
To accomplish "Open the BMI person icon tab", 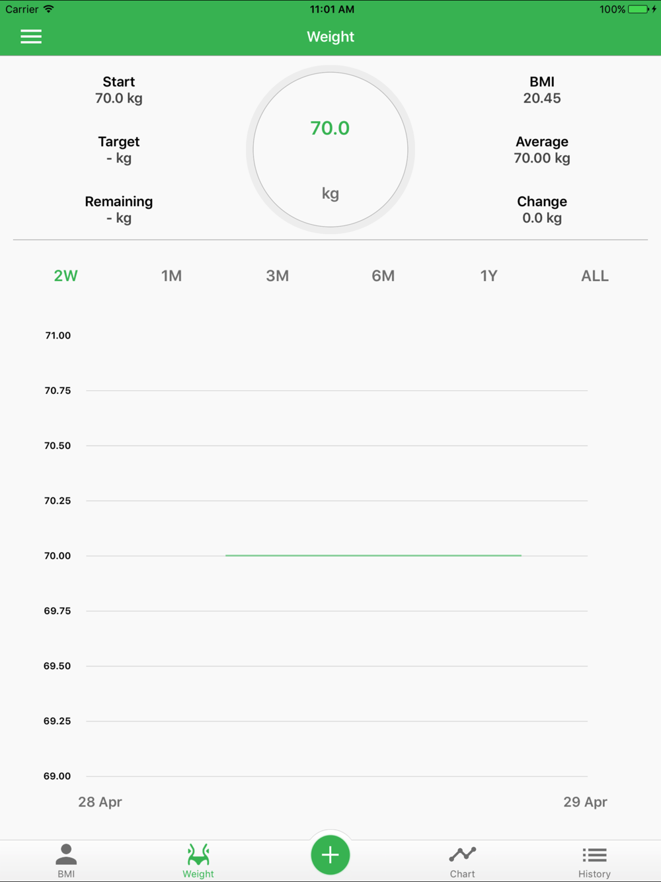I will 66,861.
